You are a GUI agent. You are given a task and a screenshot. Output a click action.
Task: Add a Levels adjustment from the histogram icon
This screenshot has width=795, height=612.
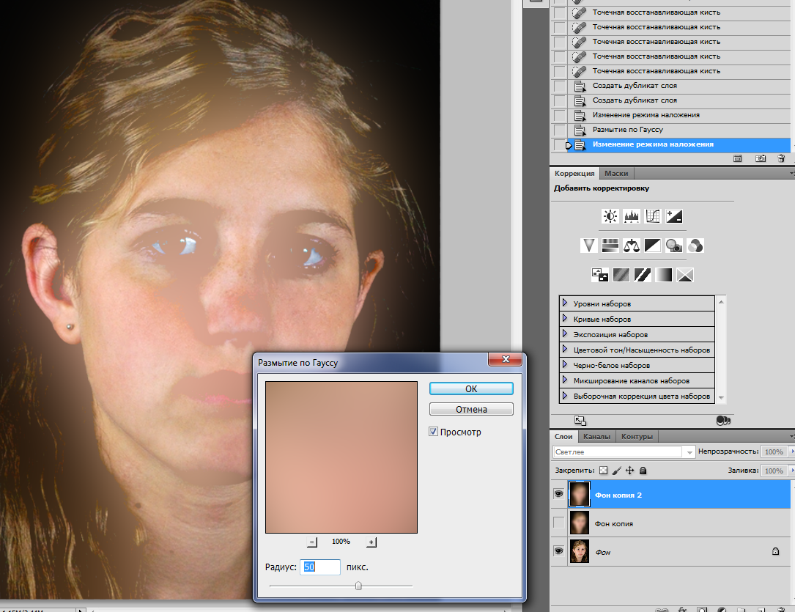pyautogui.click(x=631, y=216)
